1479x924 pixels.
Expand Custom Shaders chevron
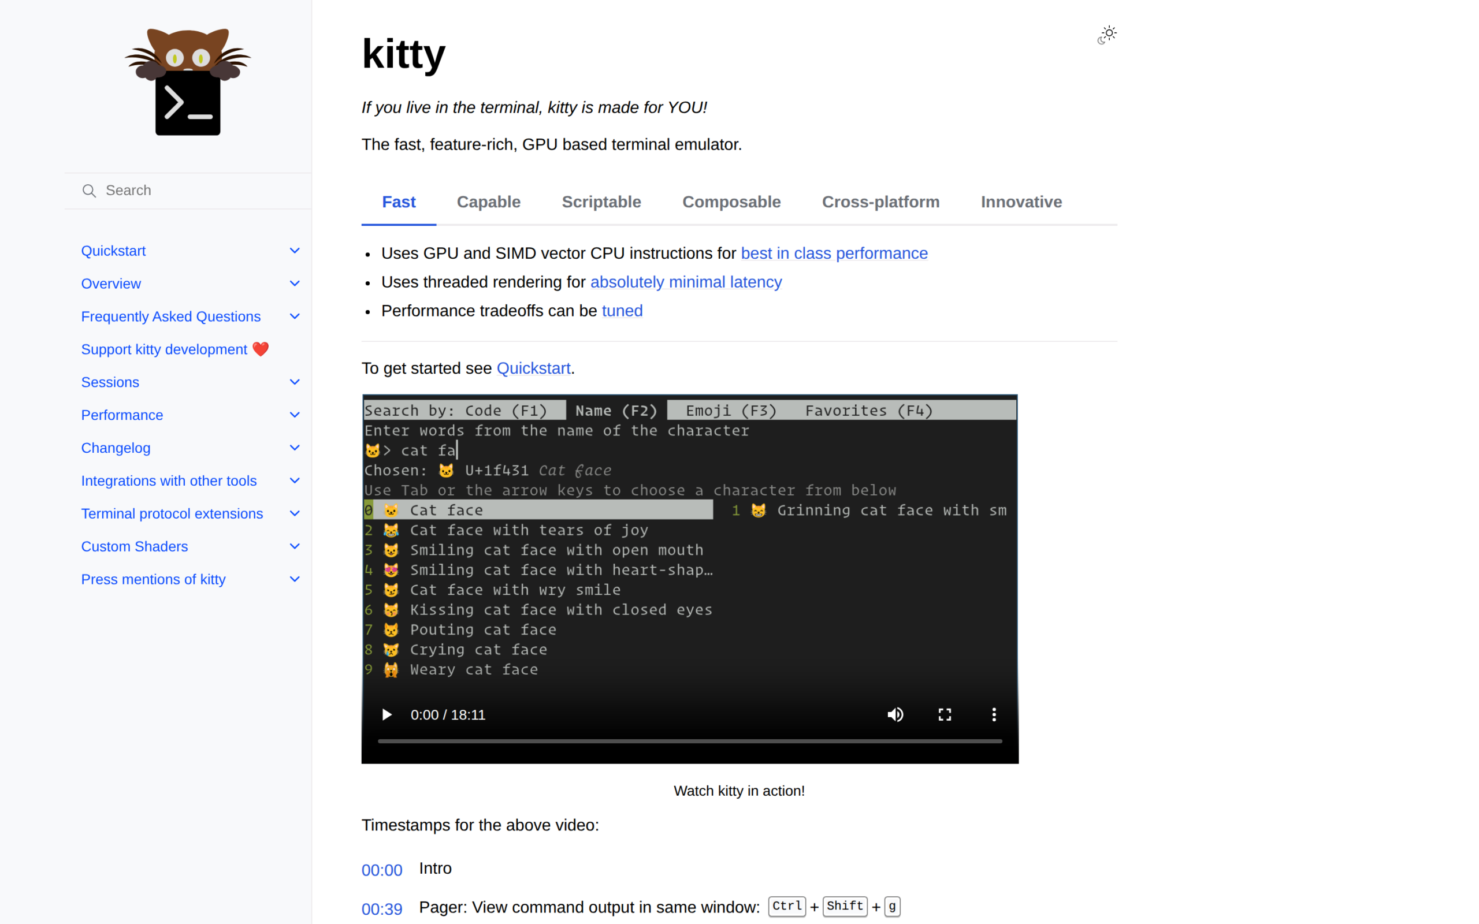pyautogui.click(x=295, y=546)
